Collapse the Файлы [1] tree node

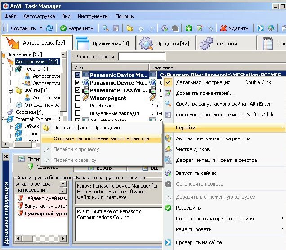11,90
